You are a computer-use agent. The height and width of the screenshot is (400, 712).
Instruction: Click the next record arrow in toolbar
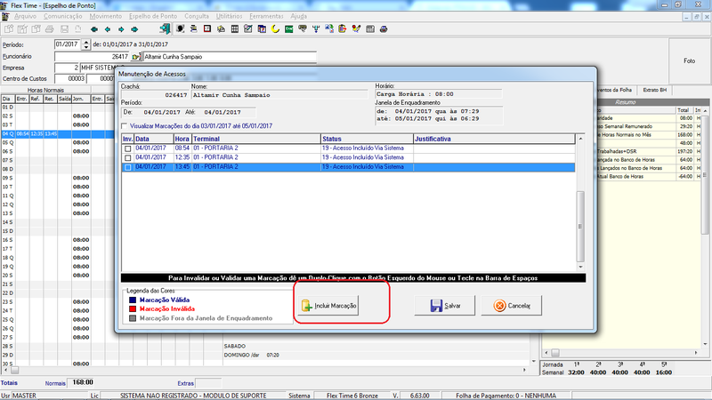click(121, 29)
